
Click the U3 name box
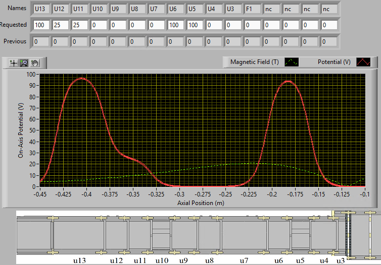233,9
